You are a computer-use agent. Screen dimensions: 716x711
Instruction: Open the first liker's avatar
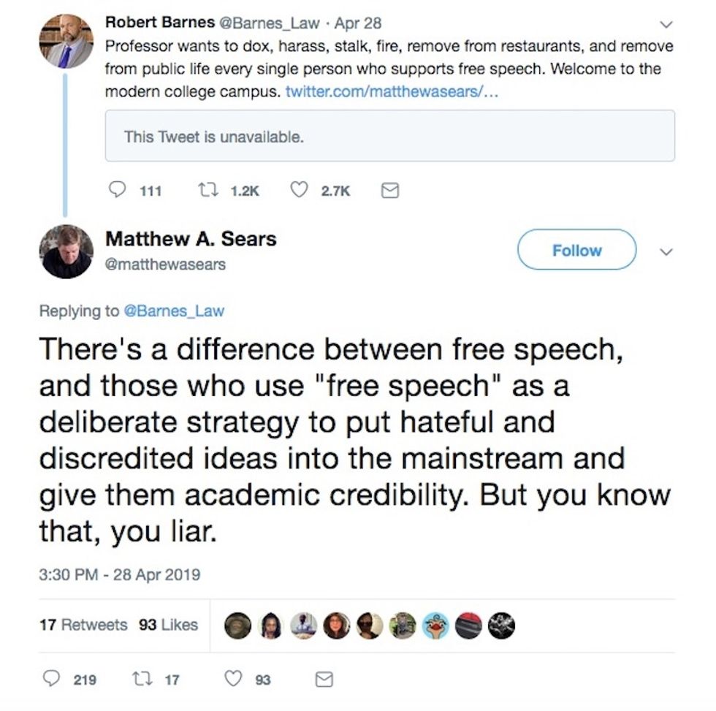[x=238, y=626]
